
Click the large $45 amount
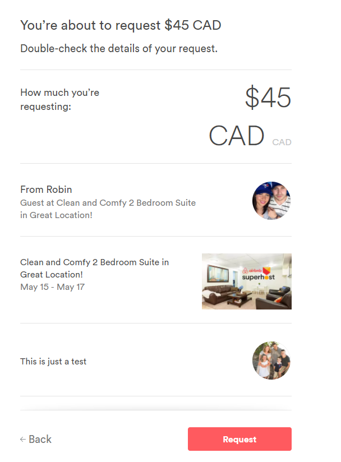(x=268, y=98)
